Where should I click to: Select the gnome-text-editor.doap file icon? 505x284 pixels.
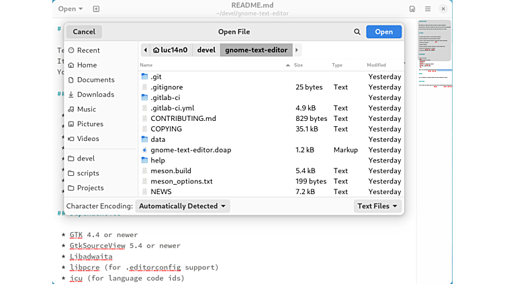coord(144,150)
